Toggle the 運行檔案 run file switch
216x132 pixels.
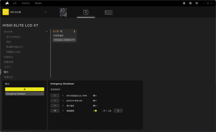(x=95, y=106)
